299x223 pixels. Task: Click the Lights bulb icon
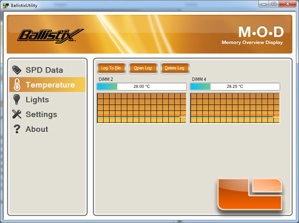[17, 99]
